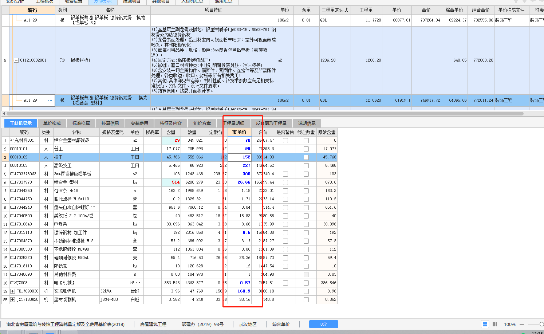Expand the JX17130620 型材切割机 row
Screen dimensions: 544x334
[x=13, y=300]
